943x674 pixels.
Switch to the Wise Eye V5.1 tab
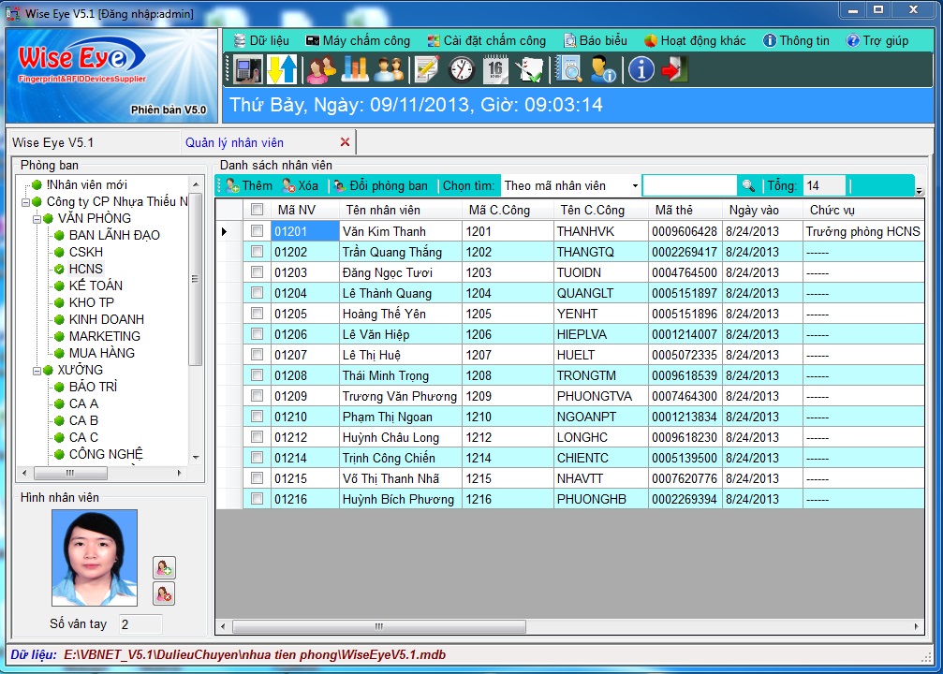52,142
